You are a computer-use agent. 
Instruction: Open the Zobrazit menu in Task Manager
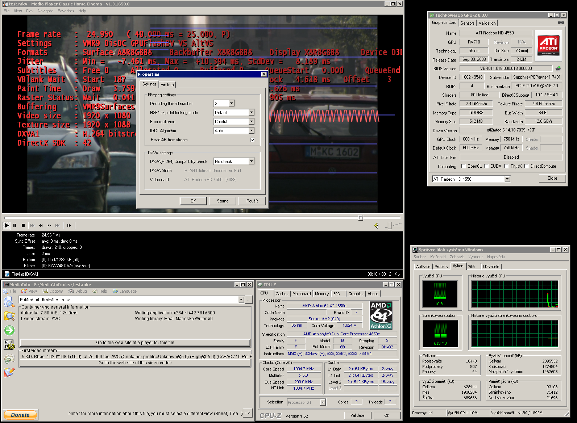pyautogui.click(x=457, y=257)
